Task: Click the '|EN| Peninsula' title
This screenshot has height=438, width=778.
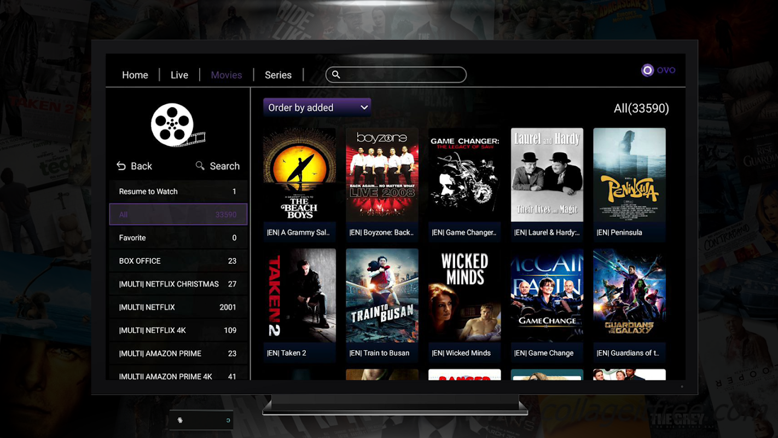Action: point(619,233)
